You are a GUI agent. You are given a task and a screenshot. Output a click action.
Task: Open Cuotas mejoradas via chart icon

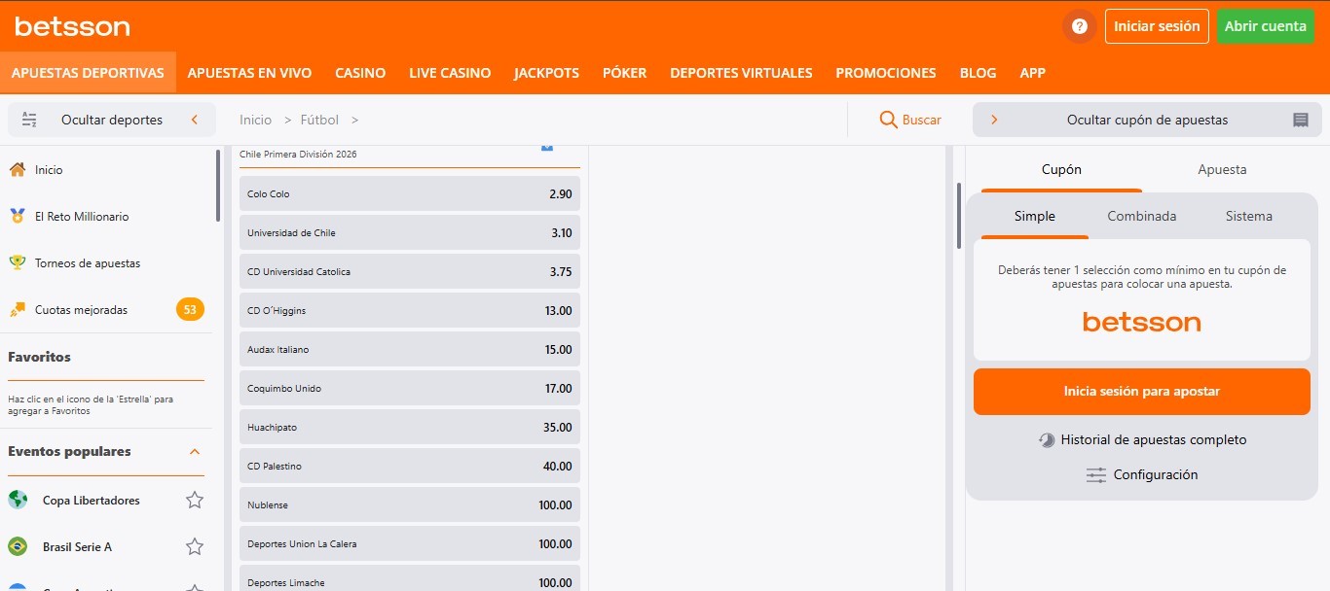pyautogui.click(x=19, y=309)
